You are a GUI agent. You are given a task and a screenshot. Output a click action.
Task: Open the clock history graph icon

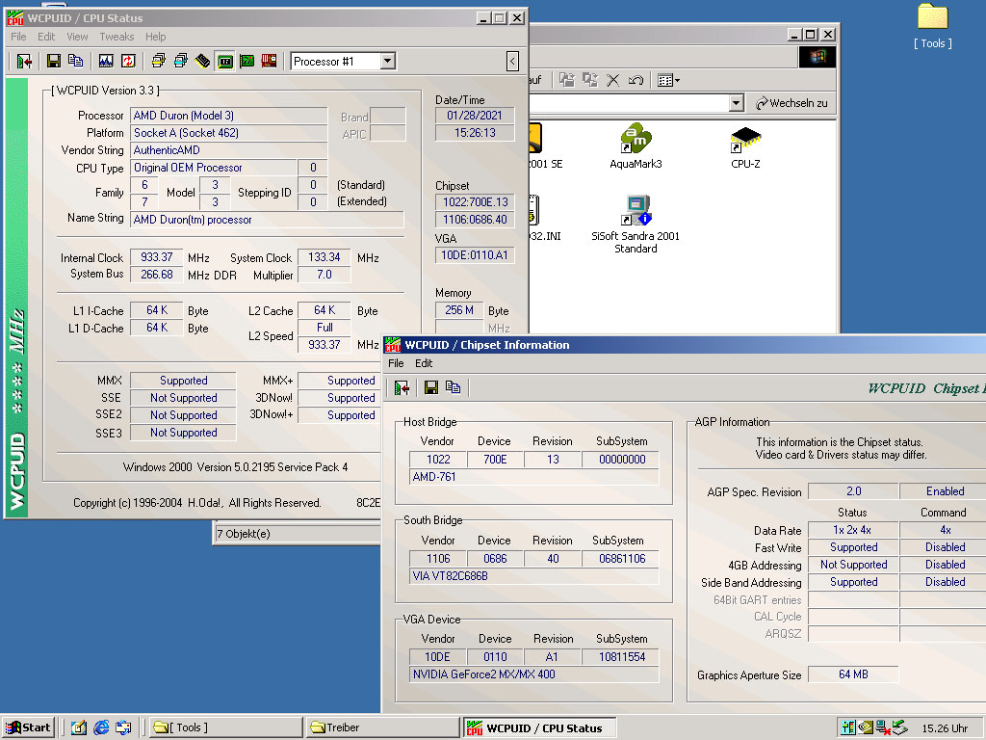tap(105, 62)
